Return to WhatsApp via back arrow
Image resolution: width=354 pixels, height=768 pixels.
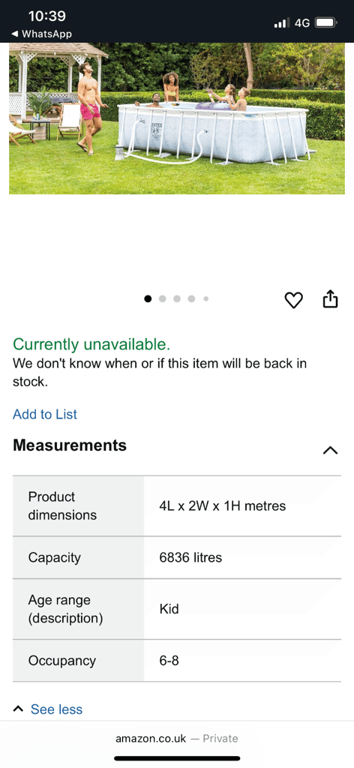41,34
